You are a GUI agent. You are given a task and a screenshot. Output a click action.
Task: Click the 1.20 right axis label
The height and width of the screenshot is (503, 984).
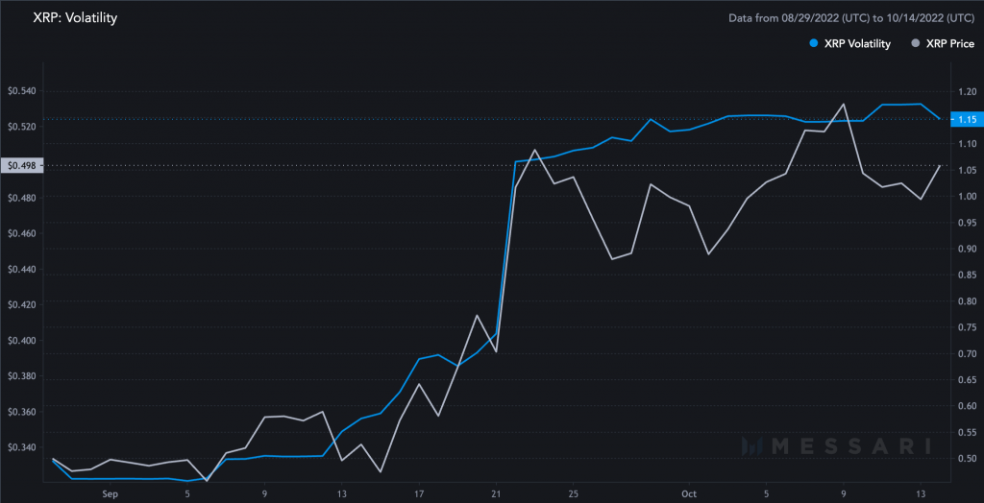pyautogui.click(x=967, y=91)
